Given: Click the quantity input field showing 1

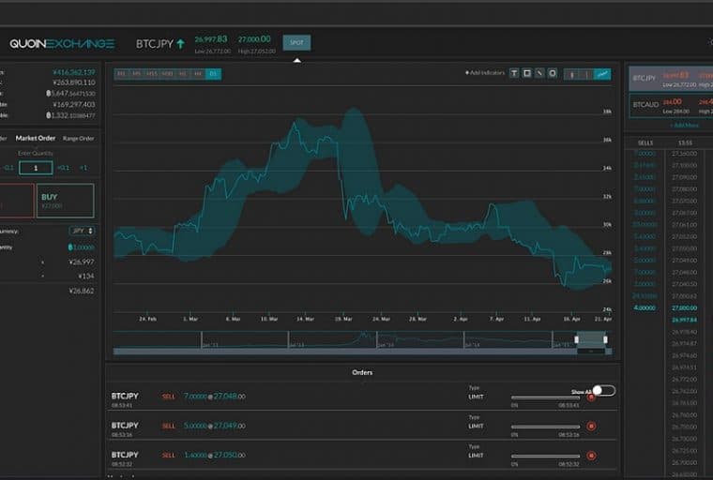Looking at the screenshot, I should click(36, 168).
